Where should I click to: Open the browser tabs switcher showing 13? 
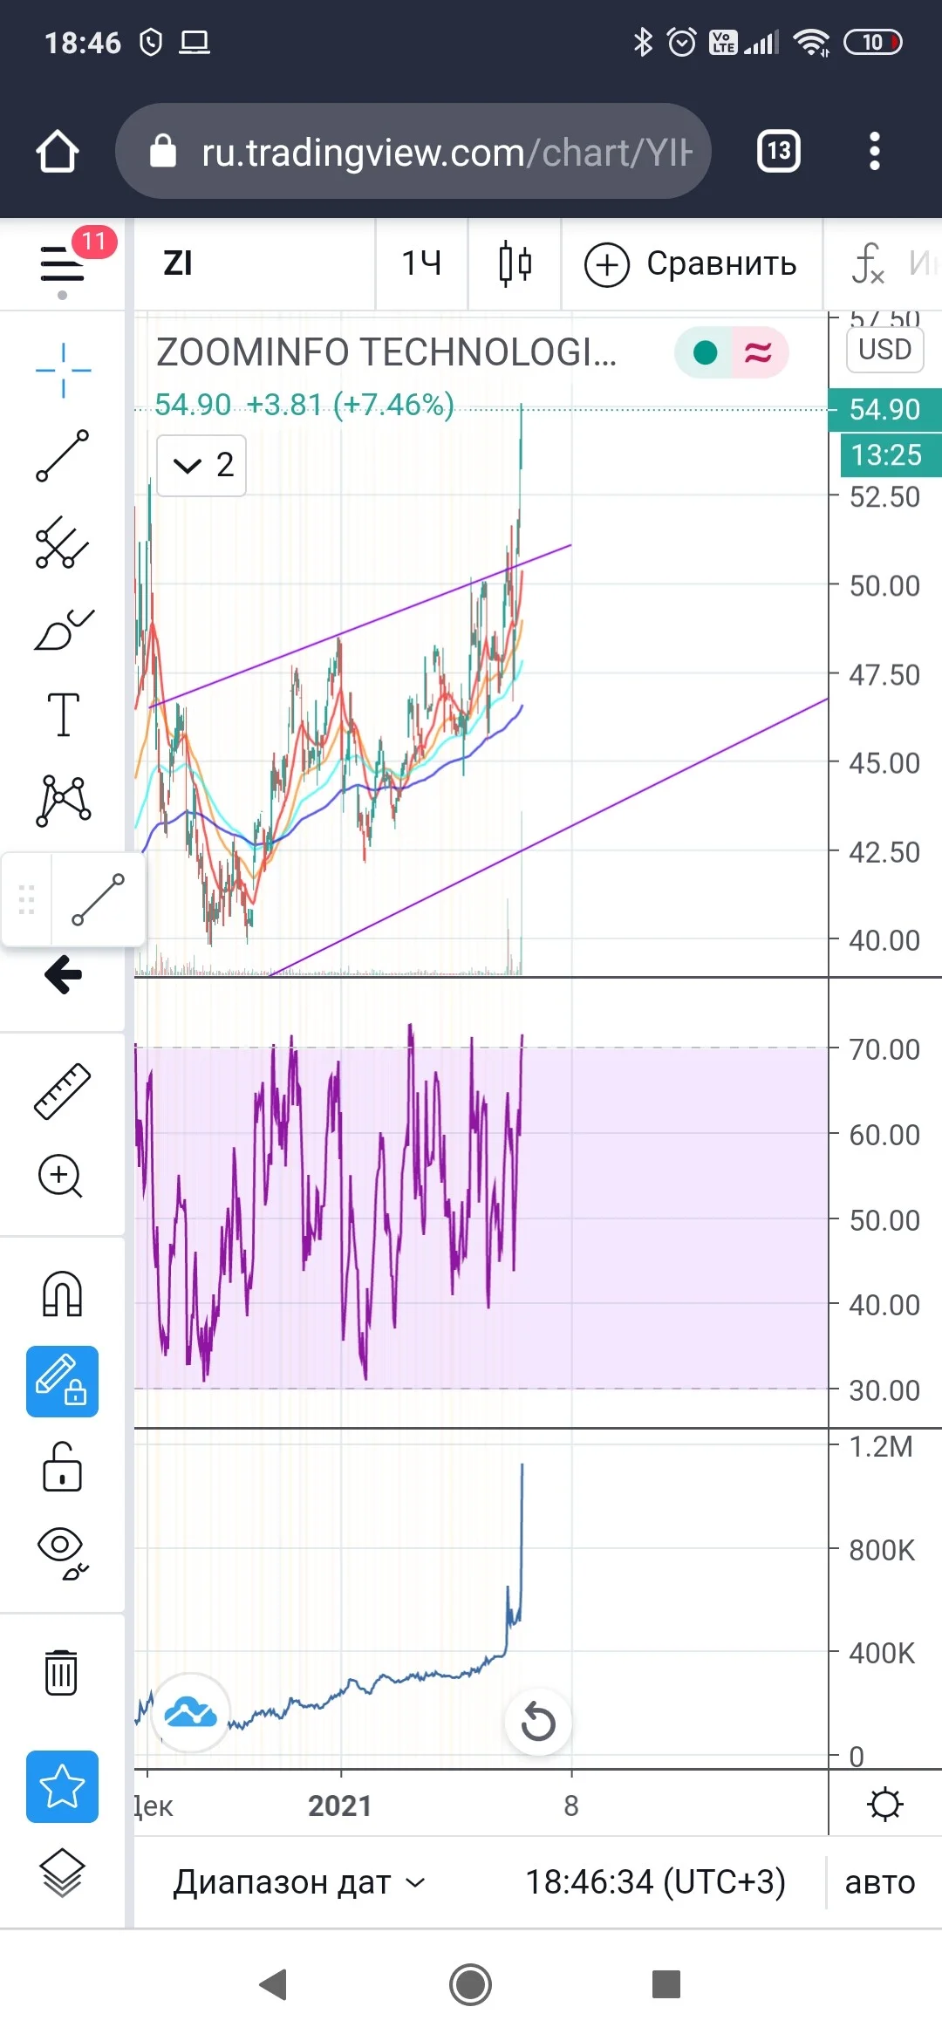[779, 151]
